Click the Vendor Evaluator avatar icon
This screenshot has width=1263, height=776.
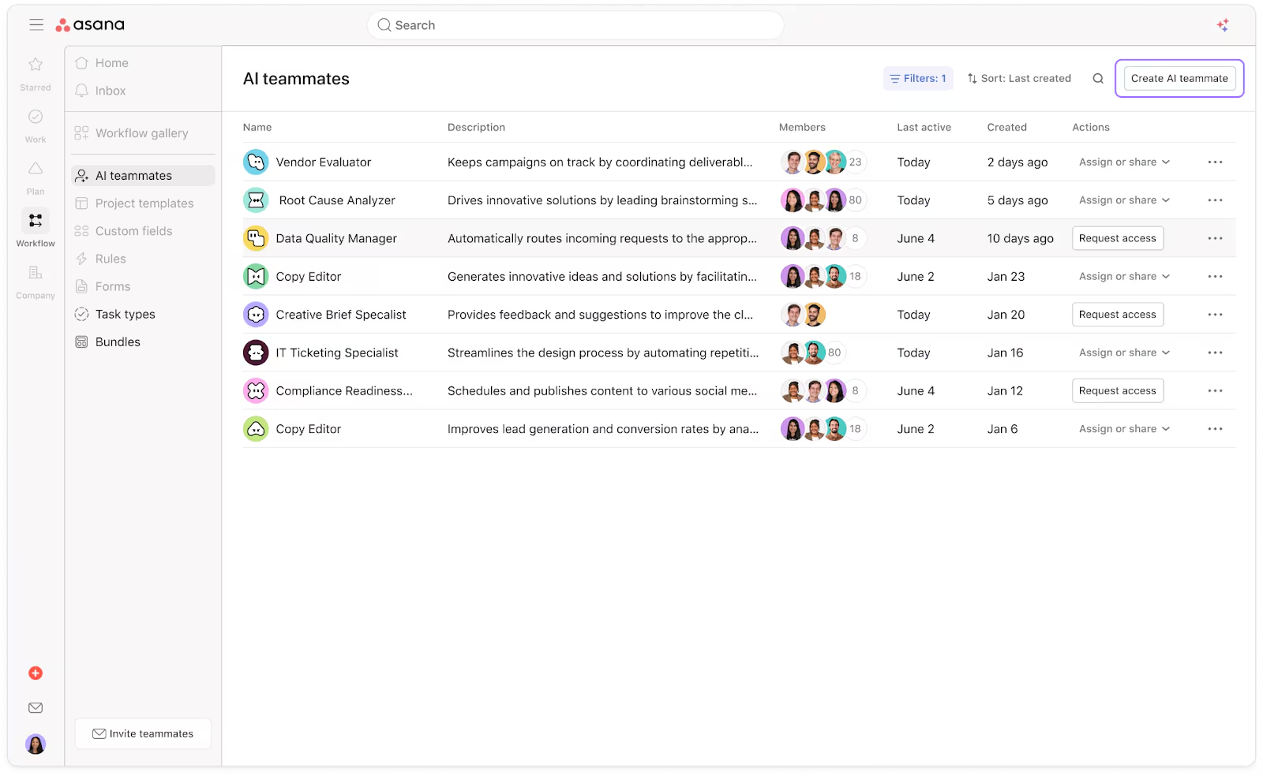pyautogui.click(x=256, y=162)
